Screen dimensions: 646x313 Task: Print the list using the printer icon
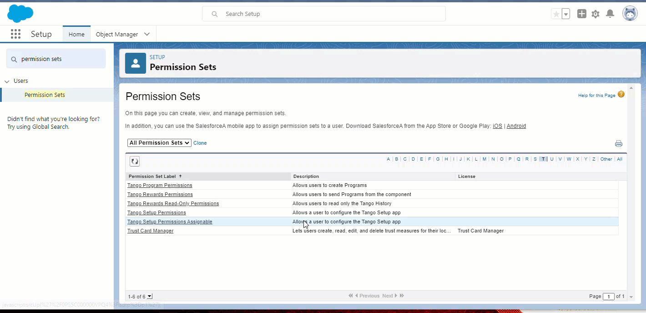[618, 143]
